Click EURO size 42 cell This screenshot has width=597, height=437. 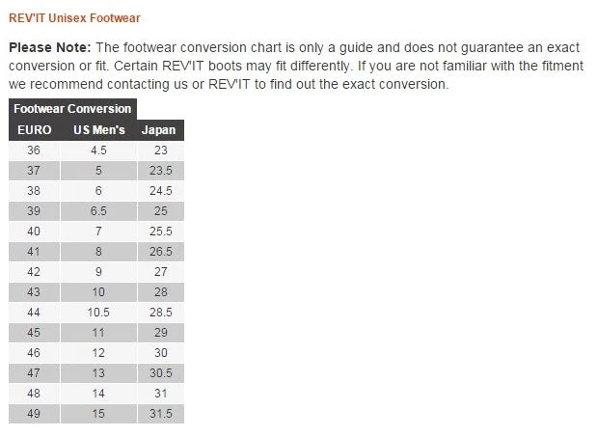tap(34, 272)
